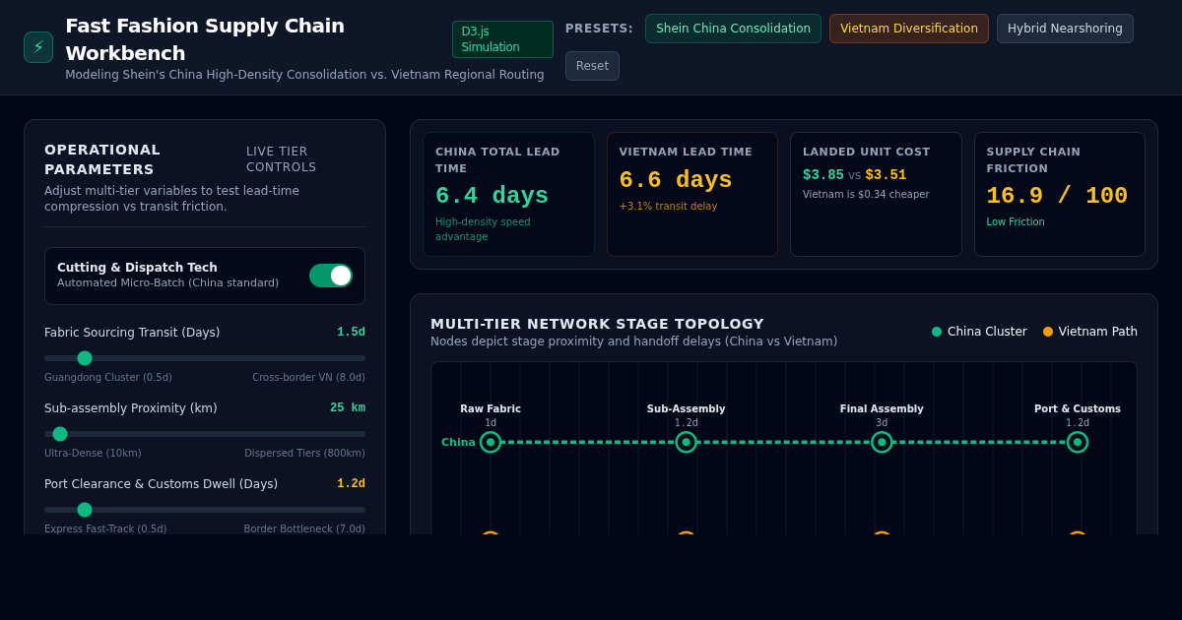The height and width of the screenshot is (620, 1182).
Task: Click the China Raw Fabric node
Action: (x=491, y=442)
